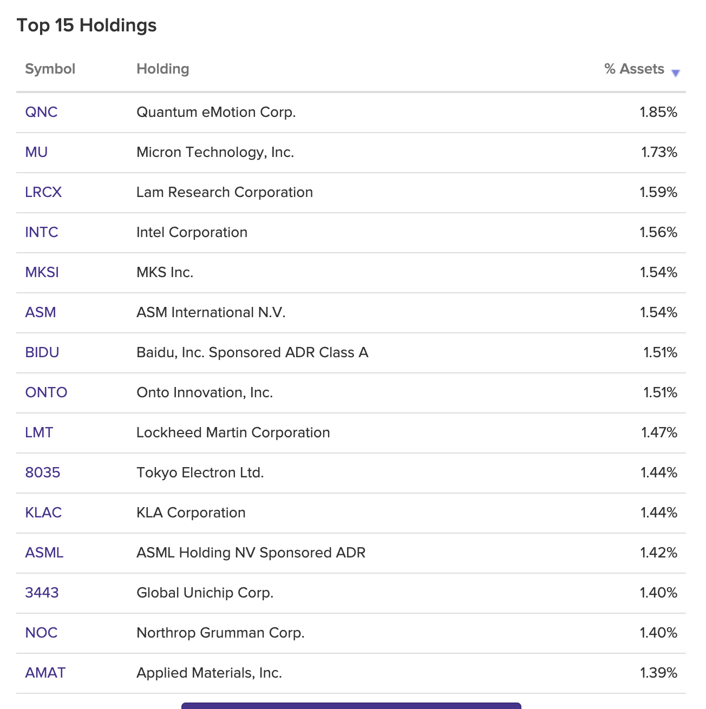This screenshot has width=706, height=709.
Task: Click the 3443 Global Unichip link
Action: [43, 593]
